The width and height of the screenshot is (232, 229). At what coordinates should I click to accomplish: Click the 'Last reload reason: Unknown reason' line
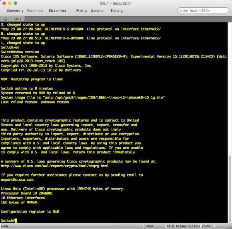pos(35,102)
